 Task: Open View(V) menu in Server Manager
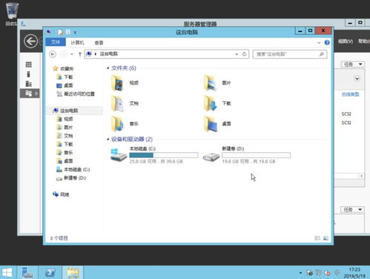pyautogui.click(x=346, y=41)
